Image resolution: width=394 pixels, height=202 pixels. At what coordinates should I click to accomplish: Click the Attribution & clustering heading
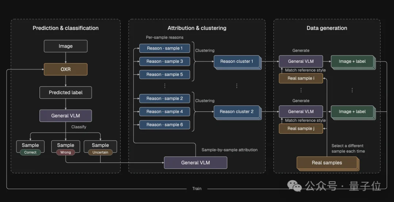pos(197,28)
